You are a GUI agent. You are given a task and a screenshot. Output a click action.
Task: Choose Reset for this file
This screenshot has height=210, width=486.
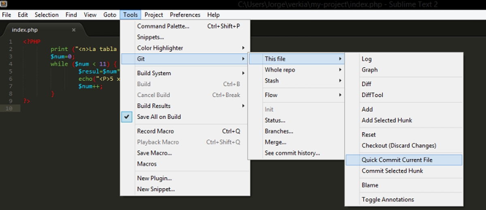tap(404, 135)
